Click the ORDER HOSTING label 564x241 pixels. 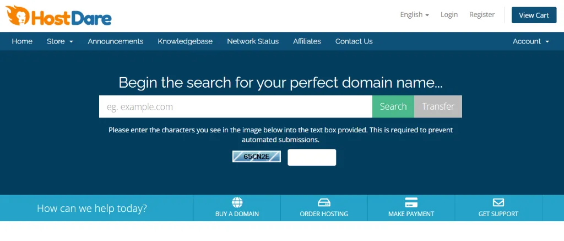click(x=324, y=214)
